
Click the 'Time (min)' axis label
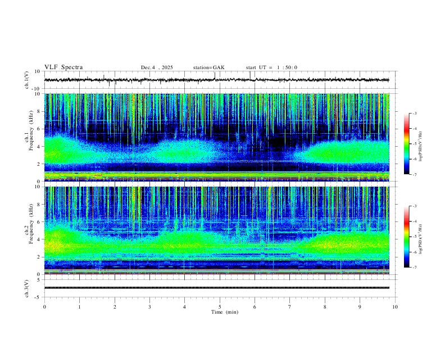tap(225, 312)
